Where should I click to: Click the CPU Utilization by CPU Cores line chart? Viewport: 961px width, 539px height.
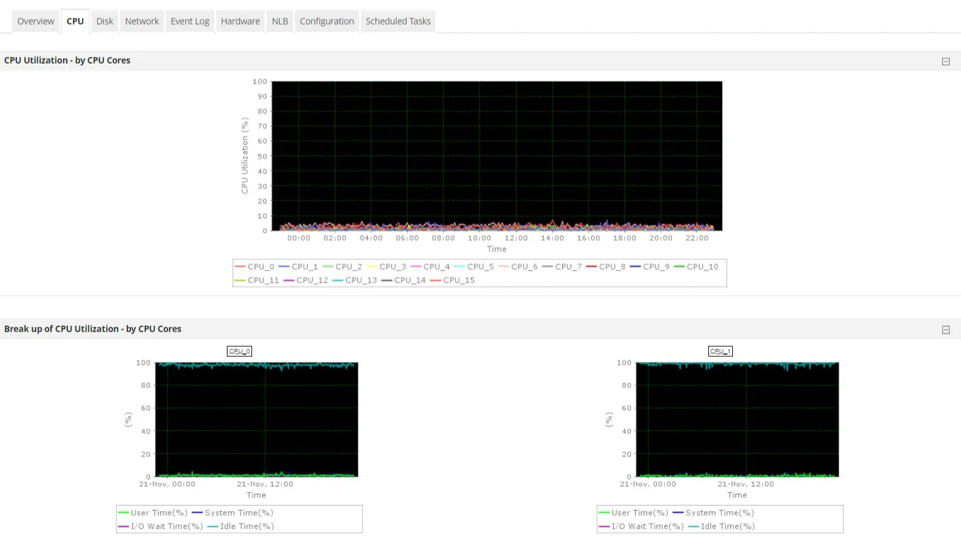click(x=497, y=156)
